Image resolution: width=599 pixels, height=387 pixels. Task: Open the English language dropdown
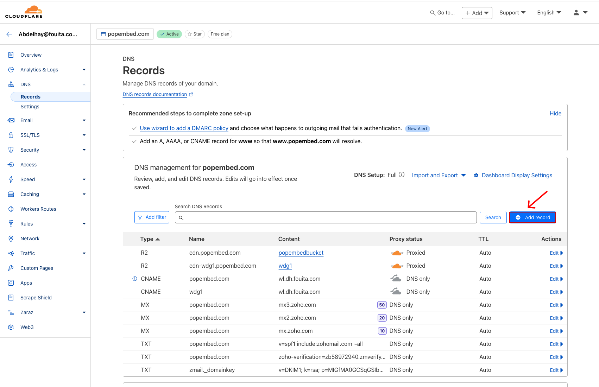point(549,13)
